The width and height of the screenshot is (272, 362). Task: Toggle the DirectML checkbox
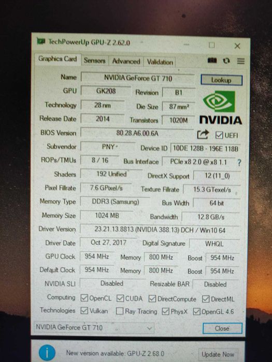[x=206, y=299]
